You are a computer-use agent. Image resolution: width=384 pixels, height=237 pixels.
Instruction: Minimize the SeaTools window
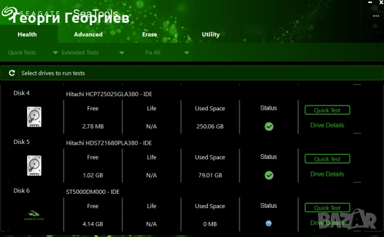click(x=370, y=2)
